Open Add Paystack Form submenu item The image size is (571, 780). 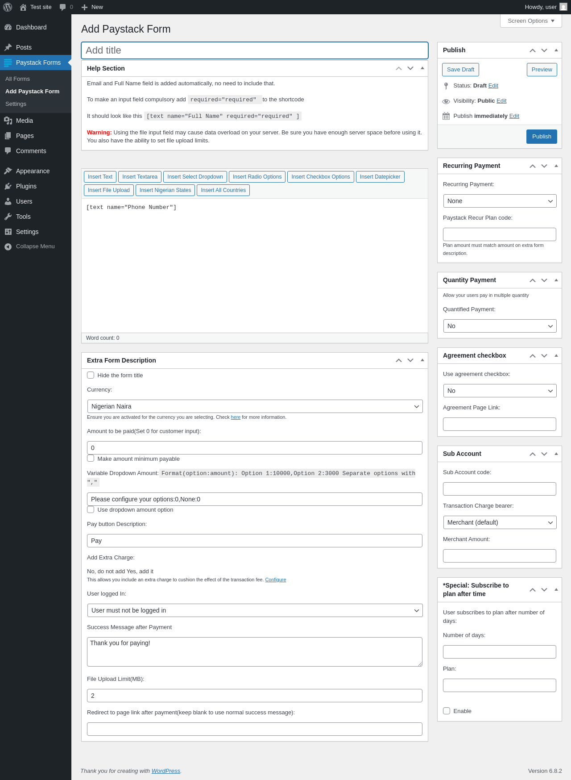32,92
